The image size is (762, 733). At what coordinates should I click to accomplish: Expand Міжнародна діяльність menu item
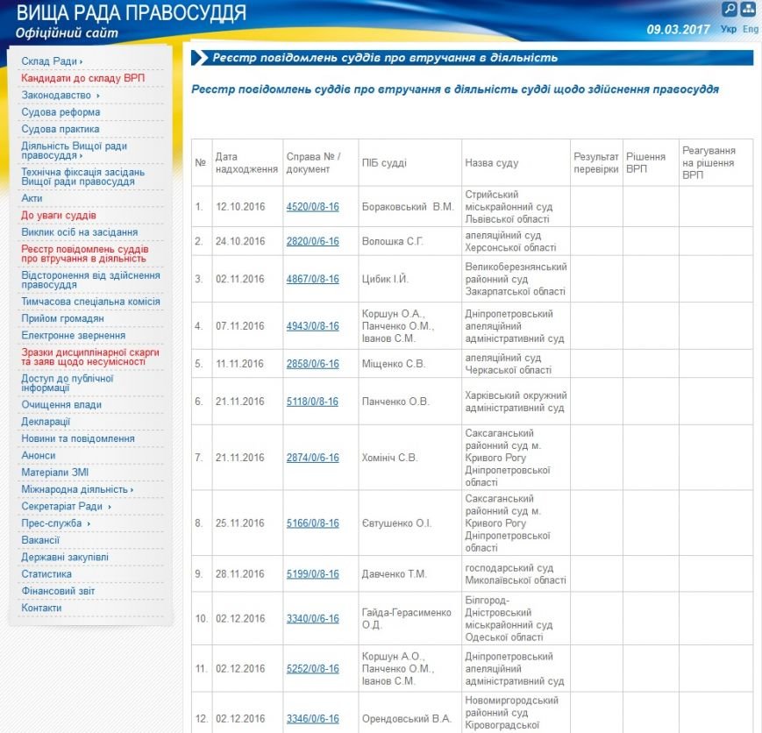[x=77, y=489]
